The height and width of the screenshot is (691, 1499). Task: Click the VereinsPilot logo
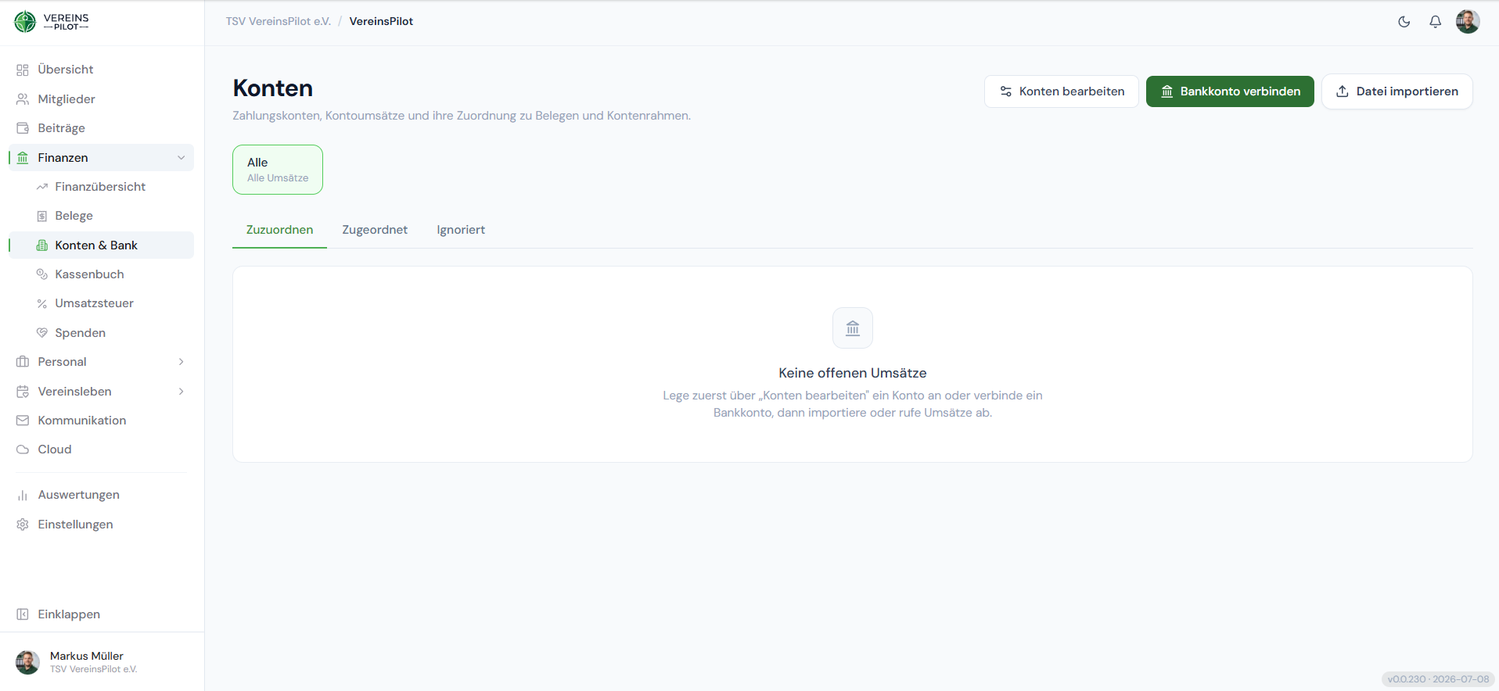click(52, 22)
